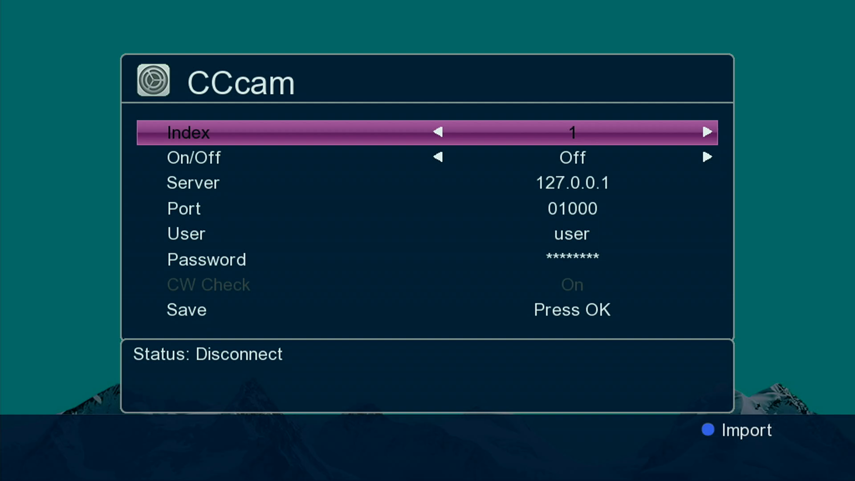Click the Import label

(x=746, y=430)
